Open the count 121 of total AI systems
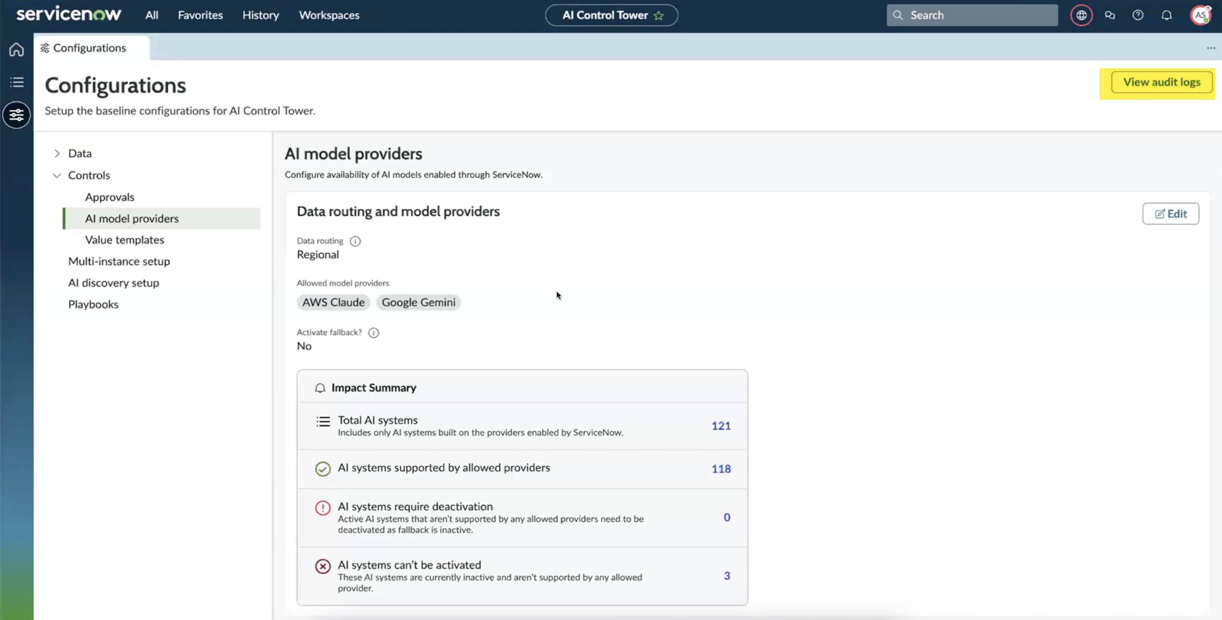 [x=721, y=426]
